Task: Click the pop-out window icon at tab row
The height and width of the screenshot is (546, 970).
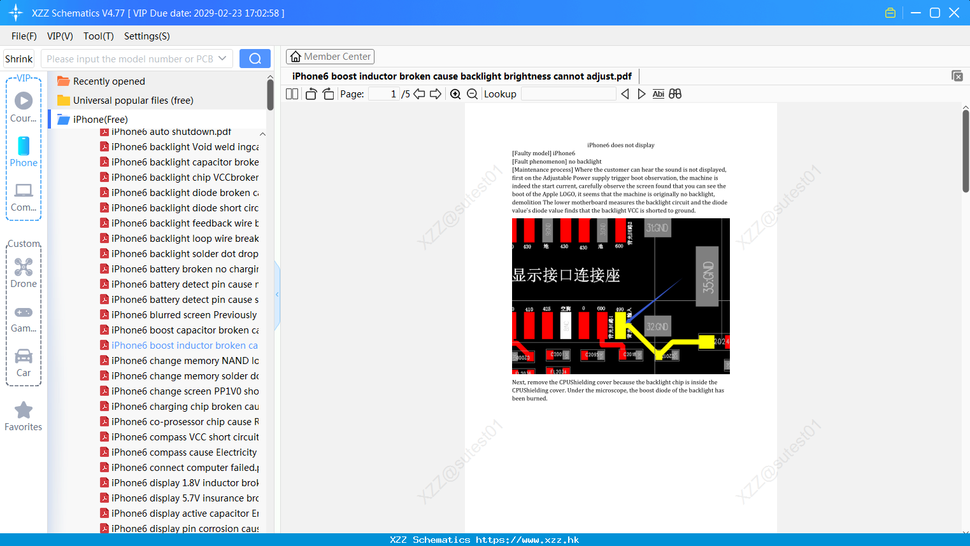Action: [x=957, y=76]
